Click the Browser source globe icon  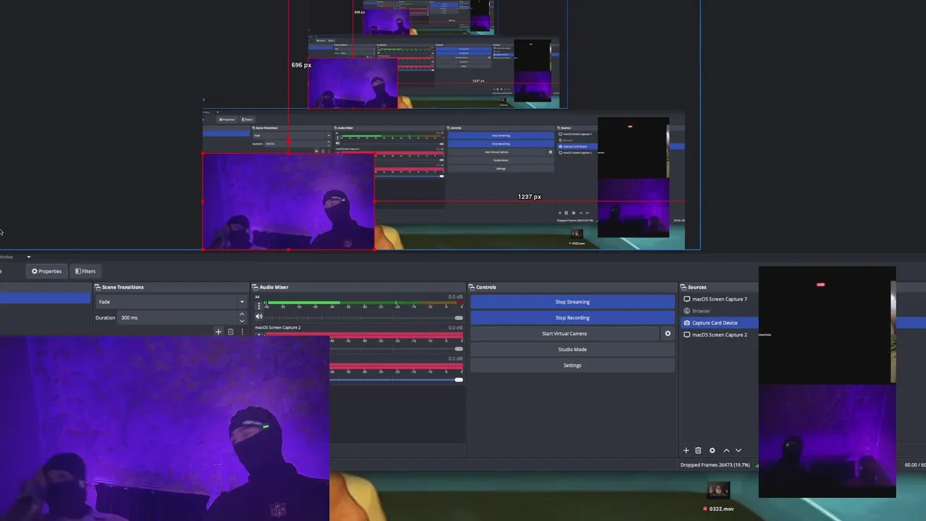tap(687, 311)
